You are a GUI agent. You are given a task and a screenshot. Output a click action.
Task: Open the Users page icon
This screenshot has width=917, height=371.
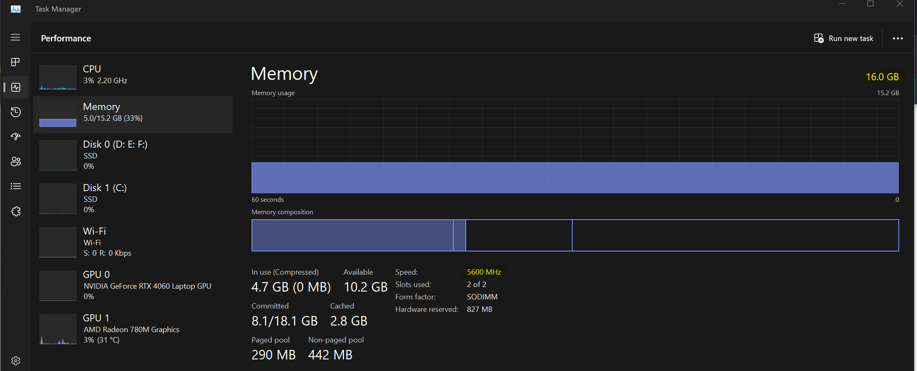pyautogui.click(x=16, y=162)
